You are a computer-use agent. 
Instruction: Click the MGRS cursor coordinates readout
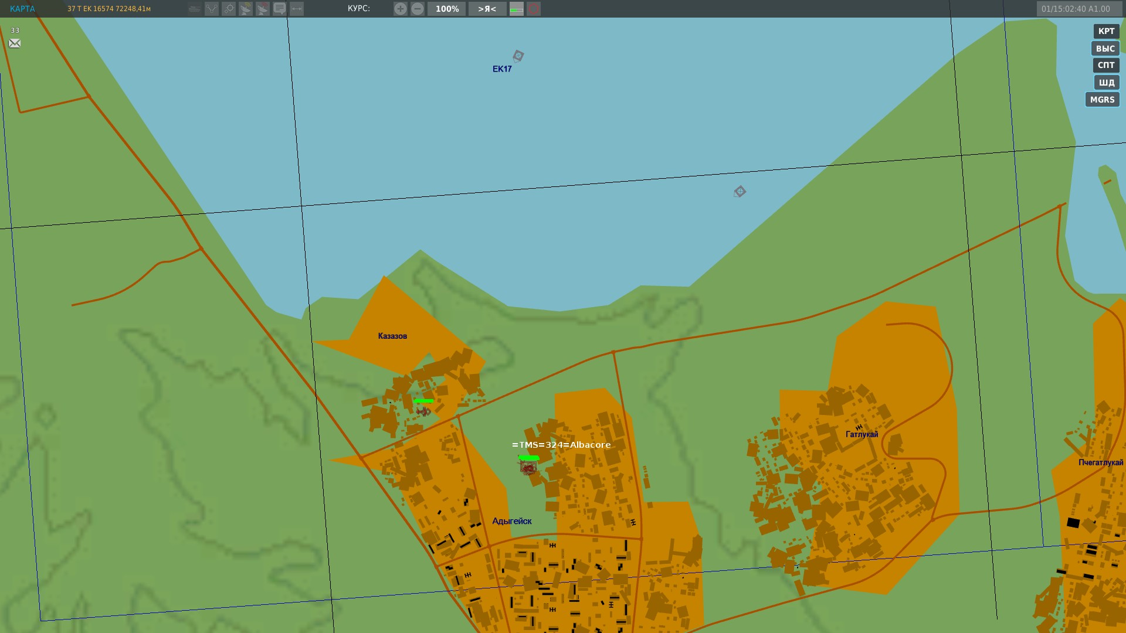[x=109, y=9]
